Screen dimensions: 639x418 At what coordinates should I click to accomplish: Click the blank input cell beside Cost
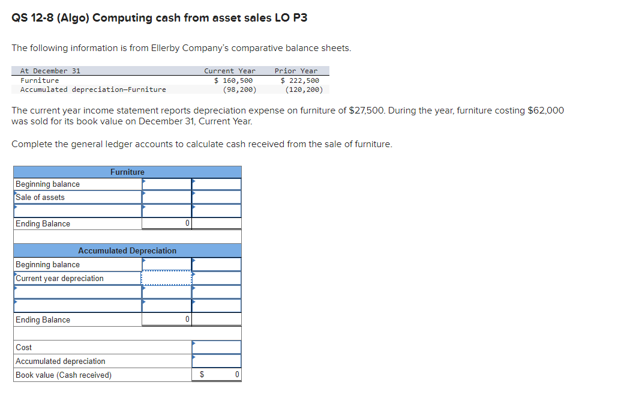(x=216, y=347)
